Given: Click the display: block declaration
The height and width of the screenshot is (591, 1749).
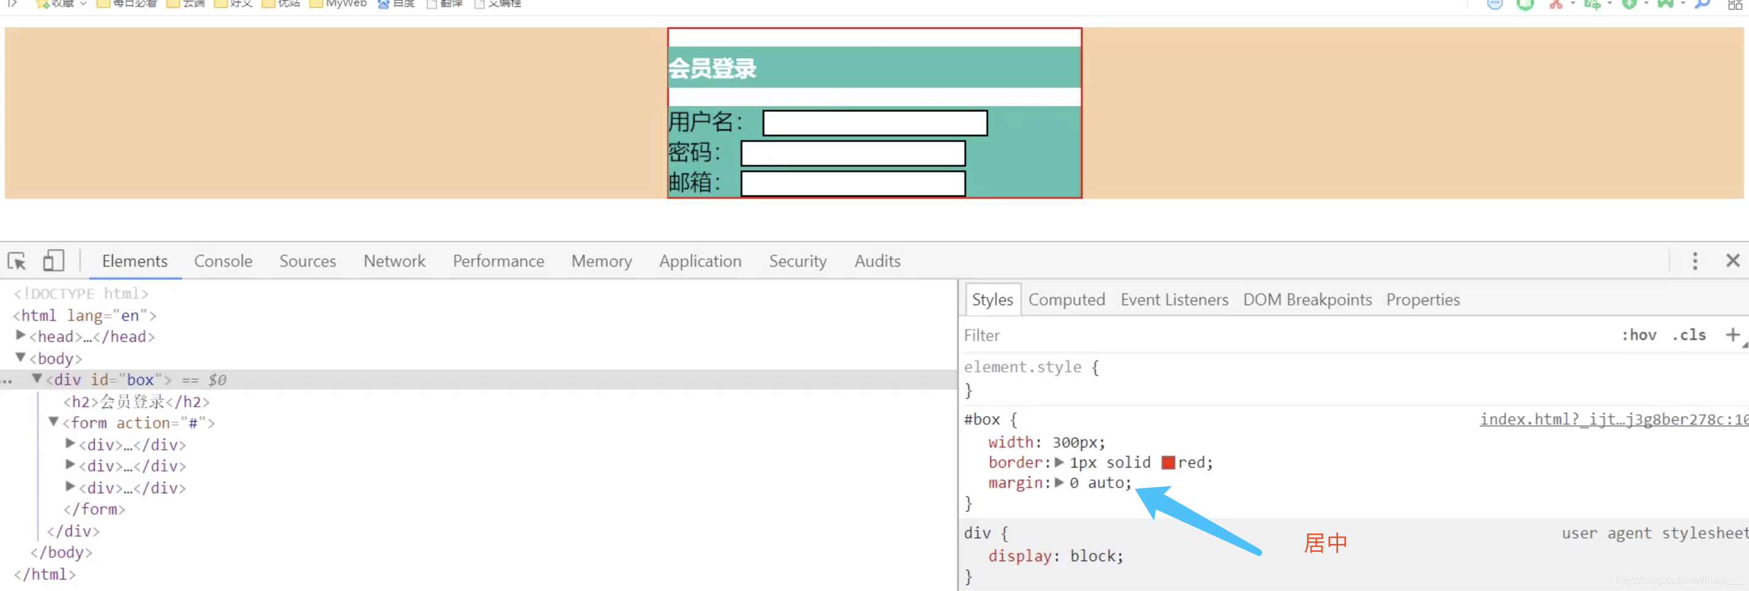Looking at the screenshot, I should [1056, 556].
